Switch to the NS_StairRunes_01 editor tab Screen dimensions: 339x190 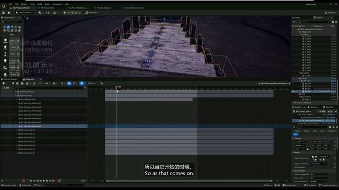tap(104, 8)
